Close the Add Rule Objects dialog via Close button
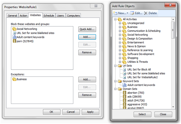This screenshot has height=124, width=181. click(163, 114)
